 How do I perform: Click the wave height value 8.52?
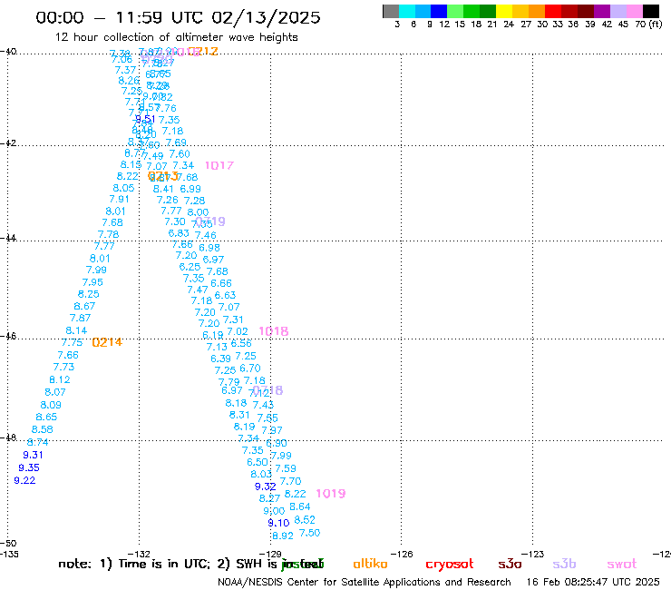click(305, 520)
